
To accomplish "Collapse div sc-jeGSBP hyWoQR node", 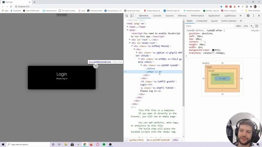I will [141, 65].
